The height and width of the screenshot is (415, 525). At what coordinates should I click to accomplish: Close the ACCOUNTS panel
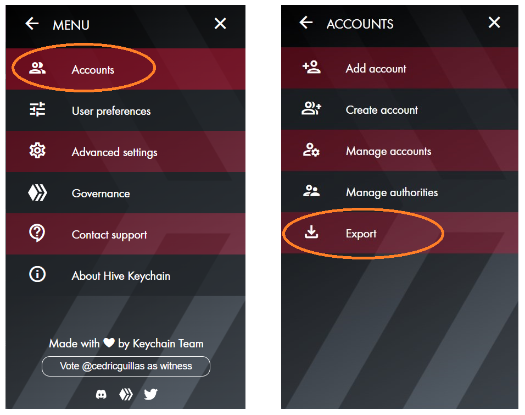pos(494,23)
